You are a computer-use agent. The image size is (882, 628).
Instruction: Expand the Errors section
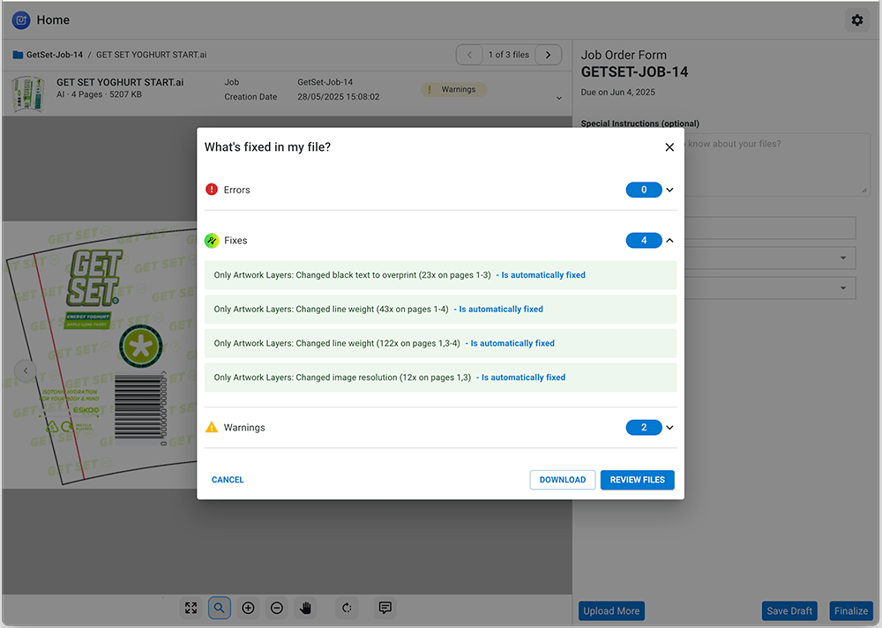669,190
